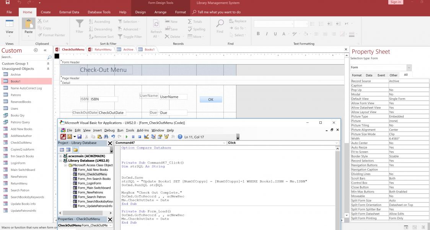
Task: Open the Tools menu in VBA editor
Action: (x=130, y=130)
